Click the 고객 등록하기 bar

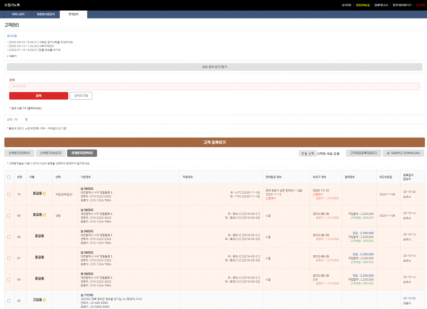click(x=213, y=142)
